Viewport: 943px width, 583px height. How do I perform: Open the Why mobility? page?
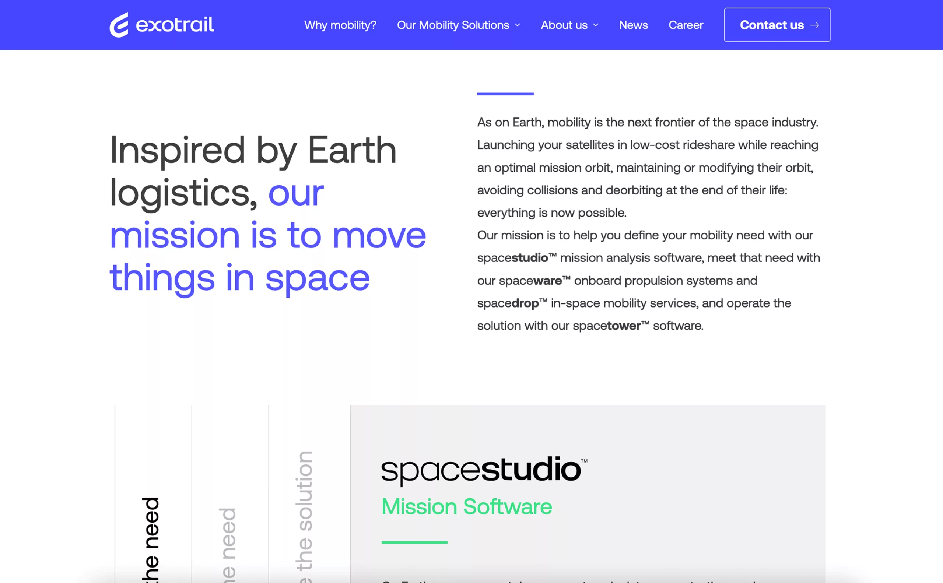tap(340, 25)
